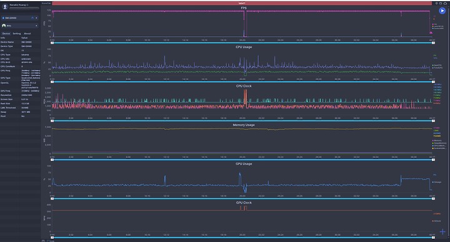The image size is (450, 242).
Task: Click the info icon beside the username
Action: 27,5
